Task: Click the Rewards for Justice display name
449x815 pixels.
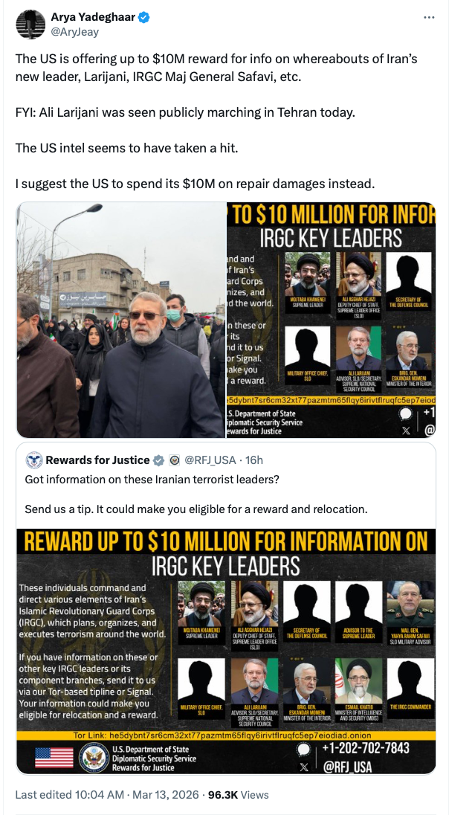Action: click(x=97, y=460)
